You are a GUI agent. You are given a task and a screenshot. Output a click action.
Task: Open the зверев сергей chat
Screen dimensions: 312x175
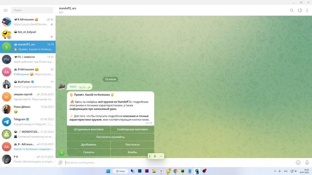(28, 97)
